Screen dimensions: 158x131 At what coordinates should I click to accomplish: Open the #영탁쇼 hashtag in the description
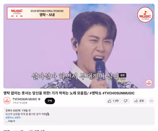tap(10, 117)
